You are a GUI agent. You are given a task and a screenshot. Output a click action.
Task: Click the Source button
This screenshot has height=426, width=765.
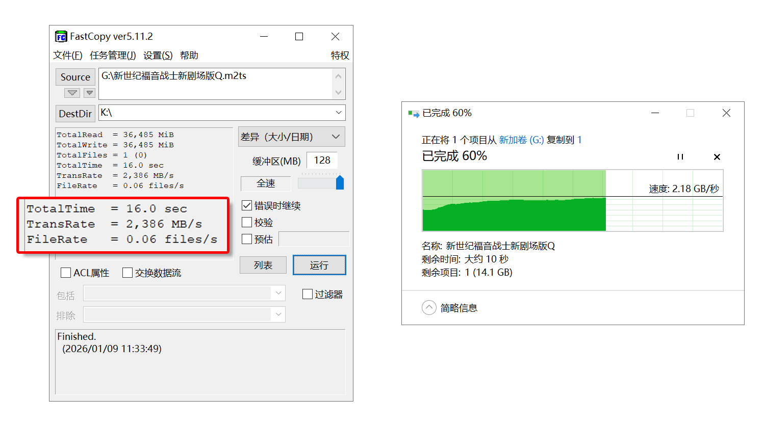[75, 77]
